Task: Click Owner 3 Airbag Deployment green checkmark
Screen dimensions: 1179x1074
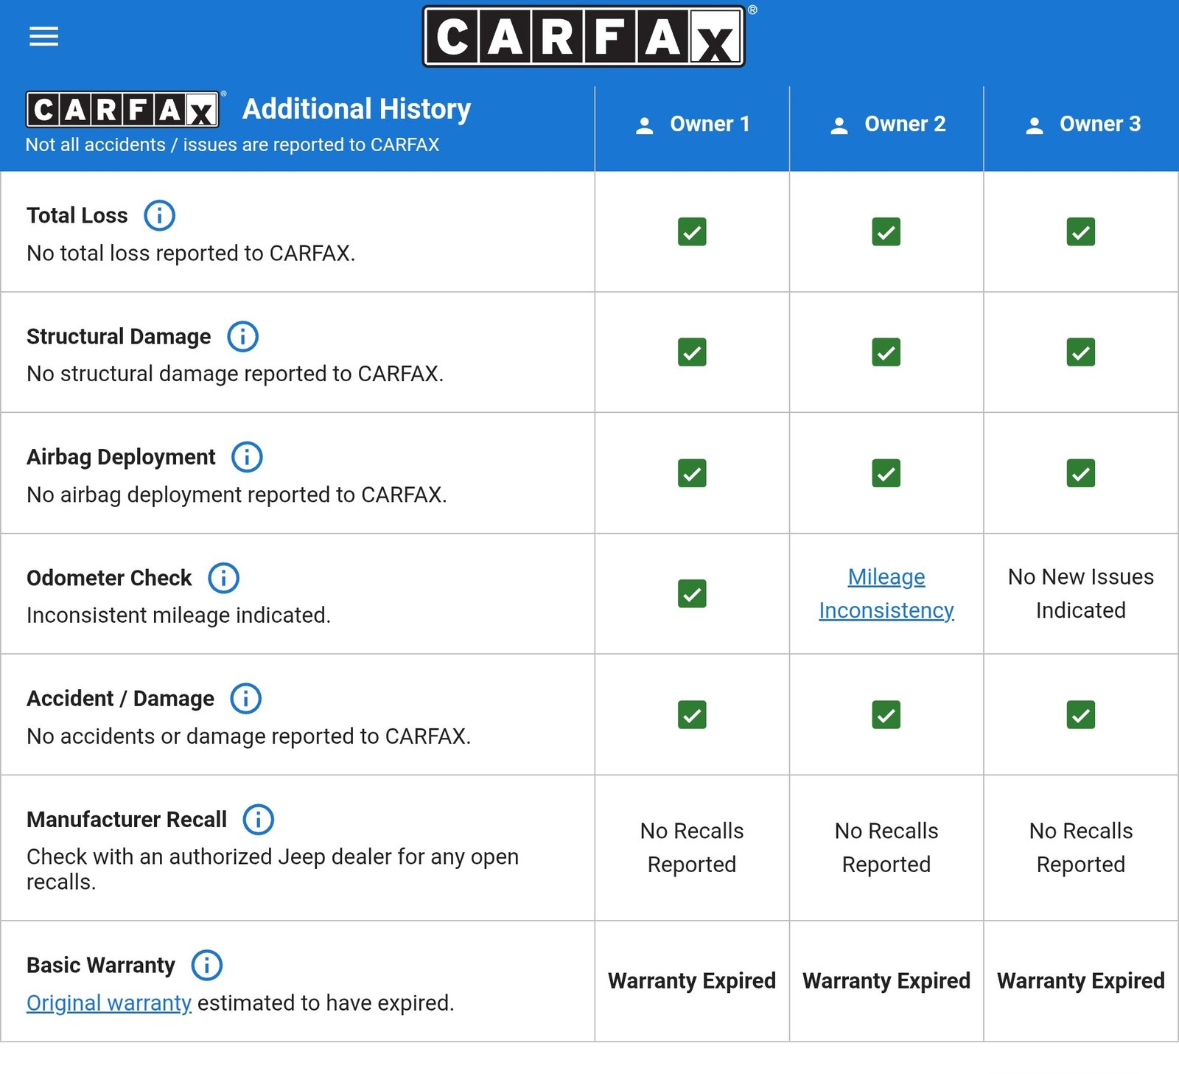Action: pyautogui.click(x=1080, y=473)
